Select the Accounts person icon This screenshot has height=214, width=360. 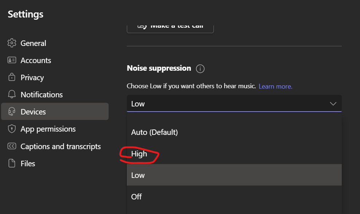(x=12, y=60)
